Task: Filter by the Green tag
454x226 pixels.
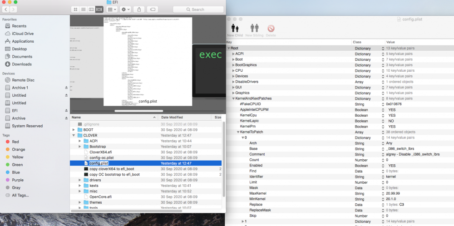Action: (x=16, y=165)
